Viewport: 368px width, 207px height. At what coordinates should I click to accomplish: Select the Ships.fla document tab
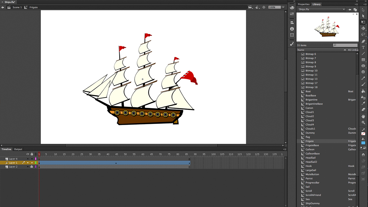10,2
